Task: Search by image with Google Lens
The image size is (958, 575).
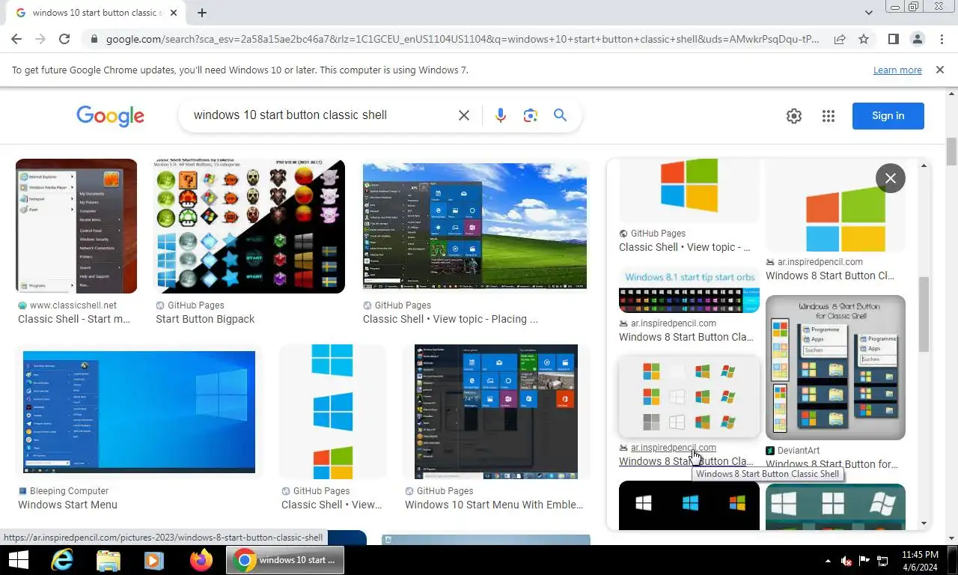Action: (x=531, y=115)
